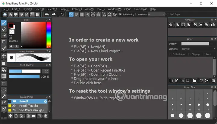Open the Correction value dropdown
Viewport: 217px width, 124px height.
[156, 14]
